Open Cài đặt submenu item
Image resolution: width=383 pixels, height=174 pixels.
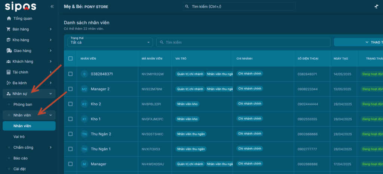tap(29, 169)
